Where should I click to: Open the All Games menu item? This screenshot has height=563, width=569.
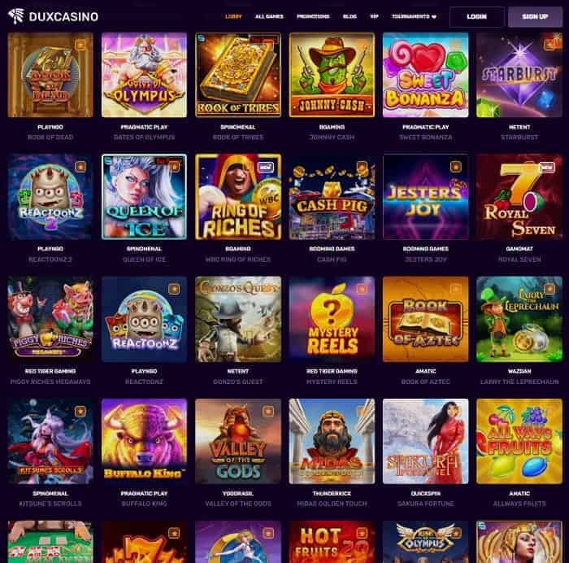pyautogui.click(x=269, y=16)
